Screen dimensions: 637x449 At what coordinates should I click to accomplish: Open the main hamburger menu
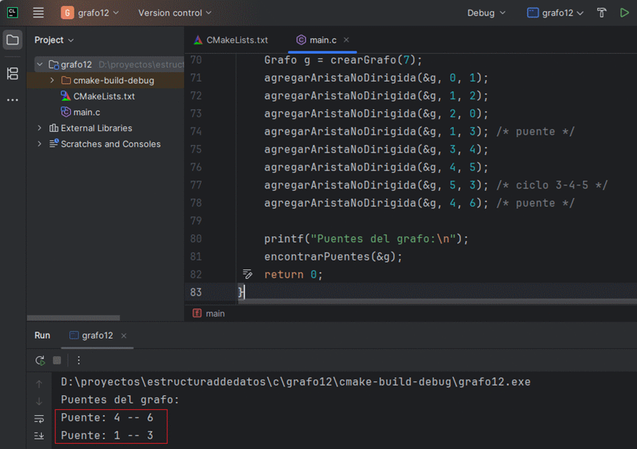coord(38,13)
